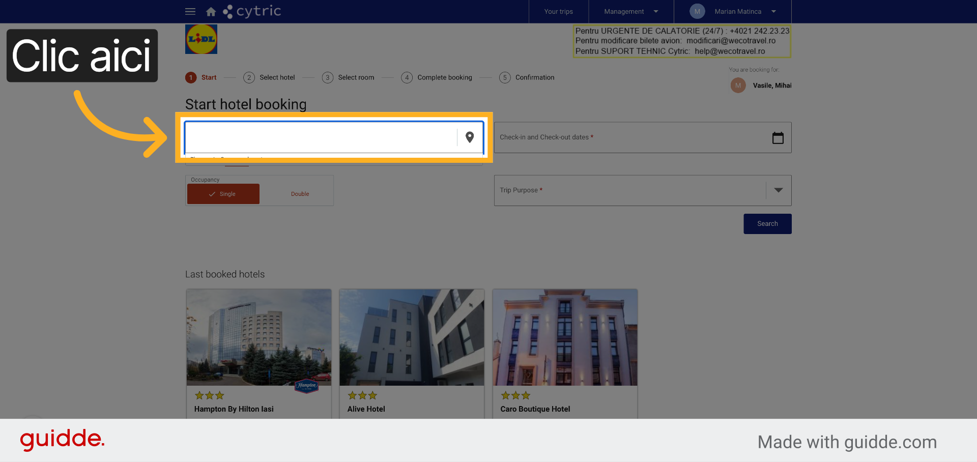Click the cytric logo
Screen dimensions: 977x462
coord(252,11)
